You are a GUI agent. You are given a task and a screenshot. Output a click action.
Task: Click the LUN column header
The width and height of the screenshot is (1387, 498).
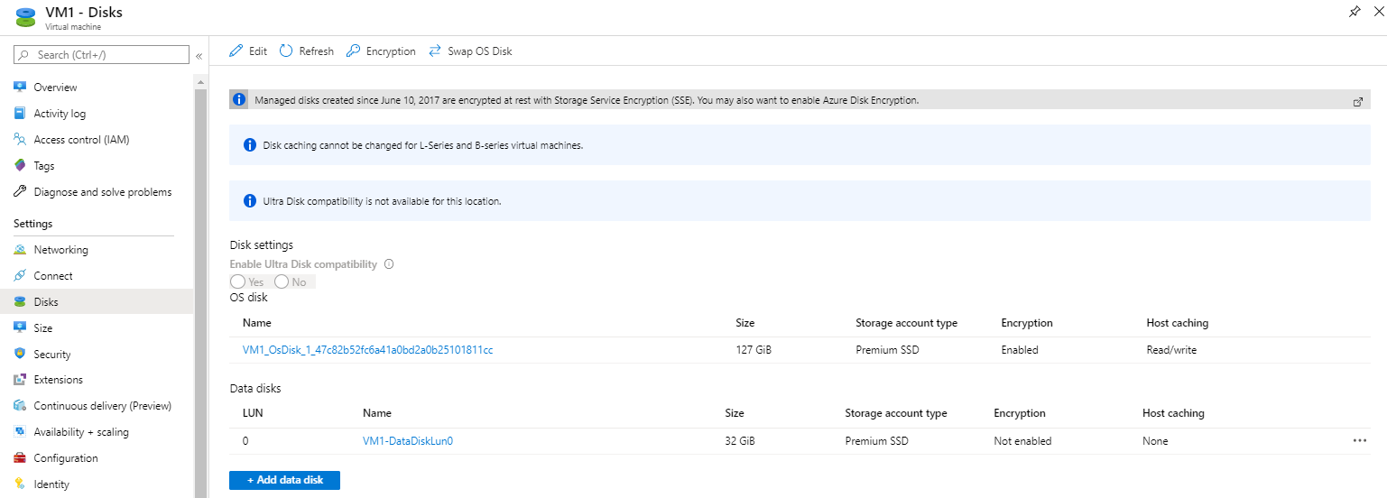pos(253,413)
